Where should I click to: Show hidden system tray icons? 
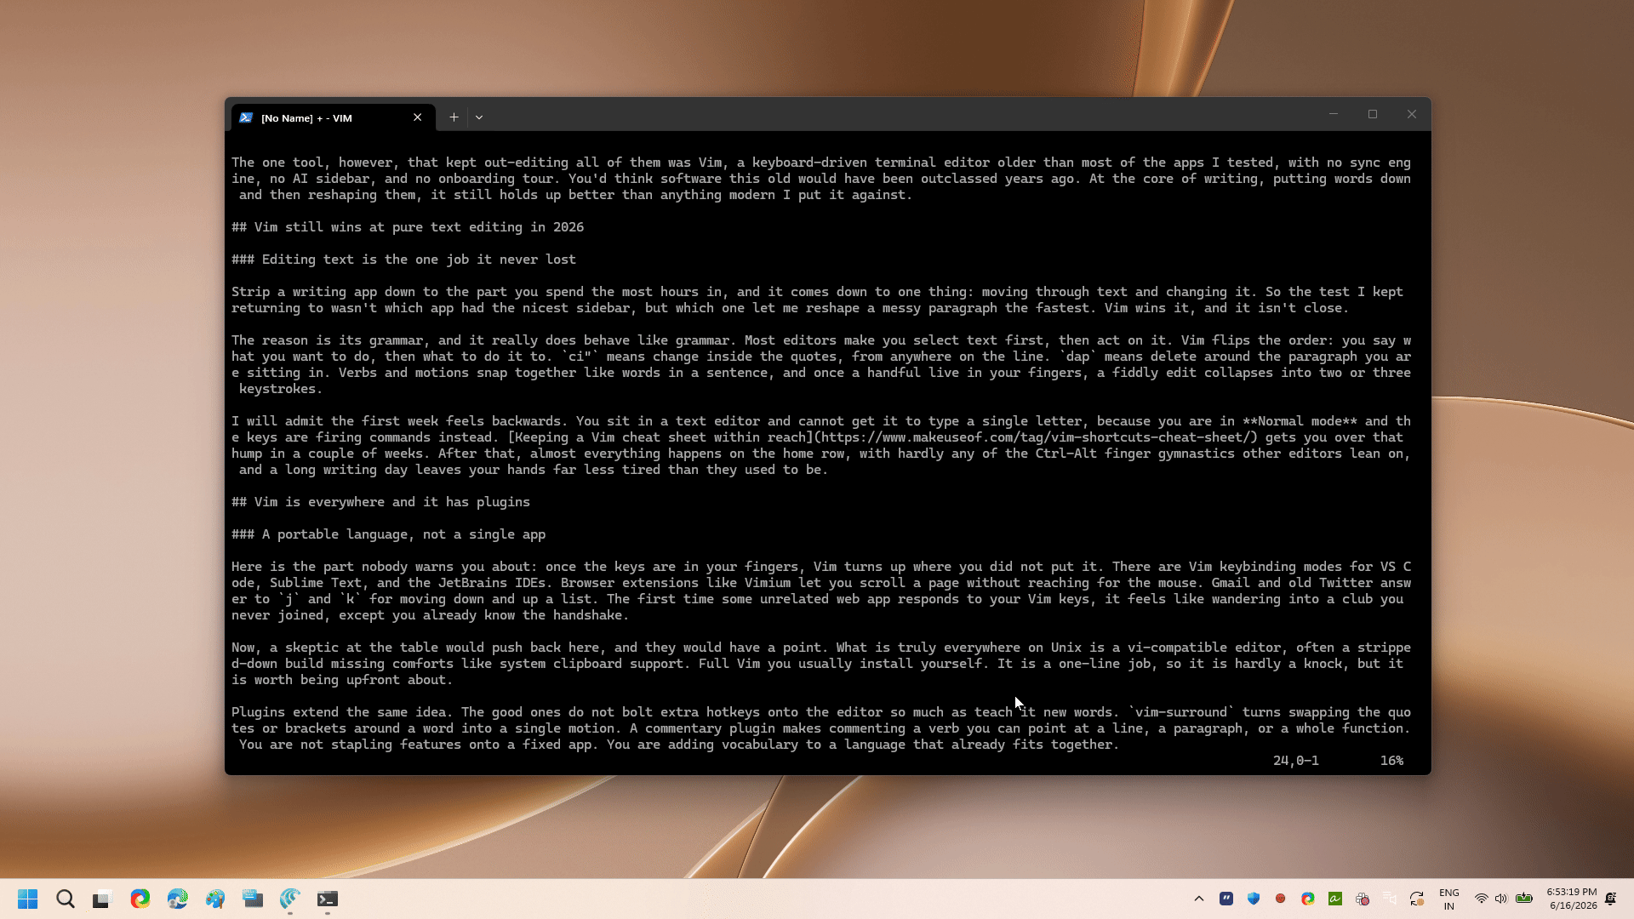(1199, 899)
